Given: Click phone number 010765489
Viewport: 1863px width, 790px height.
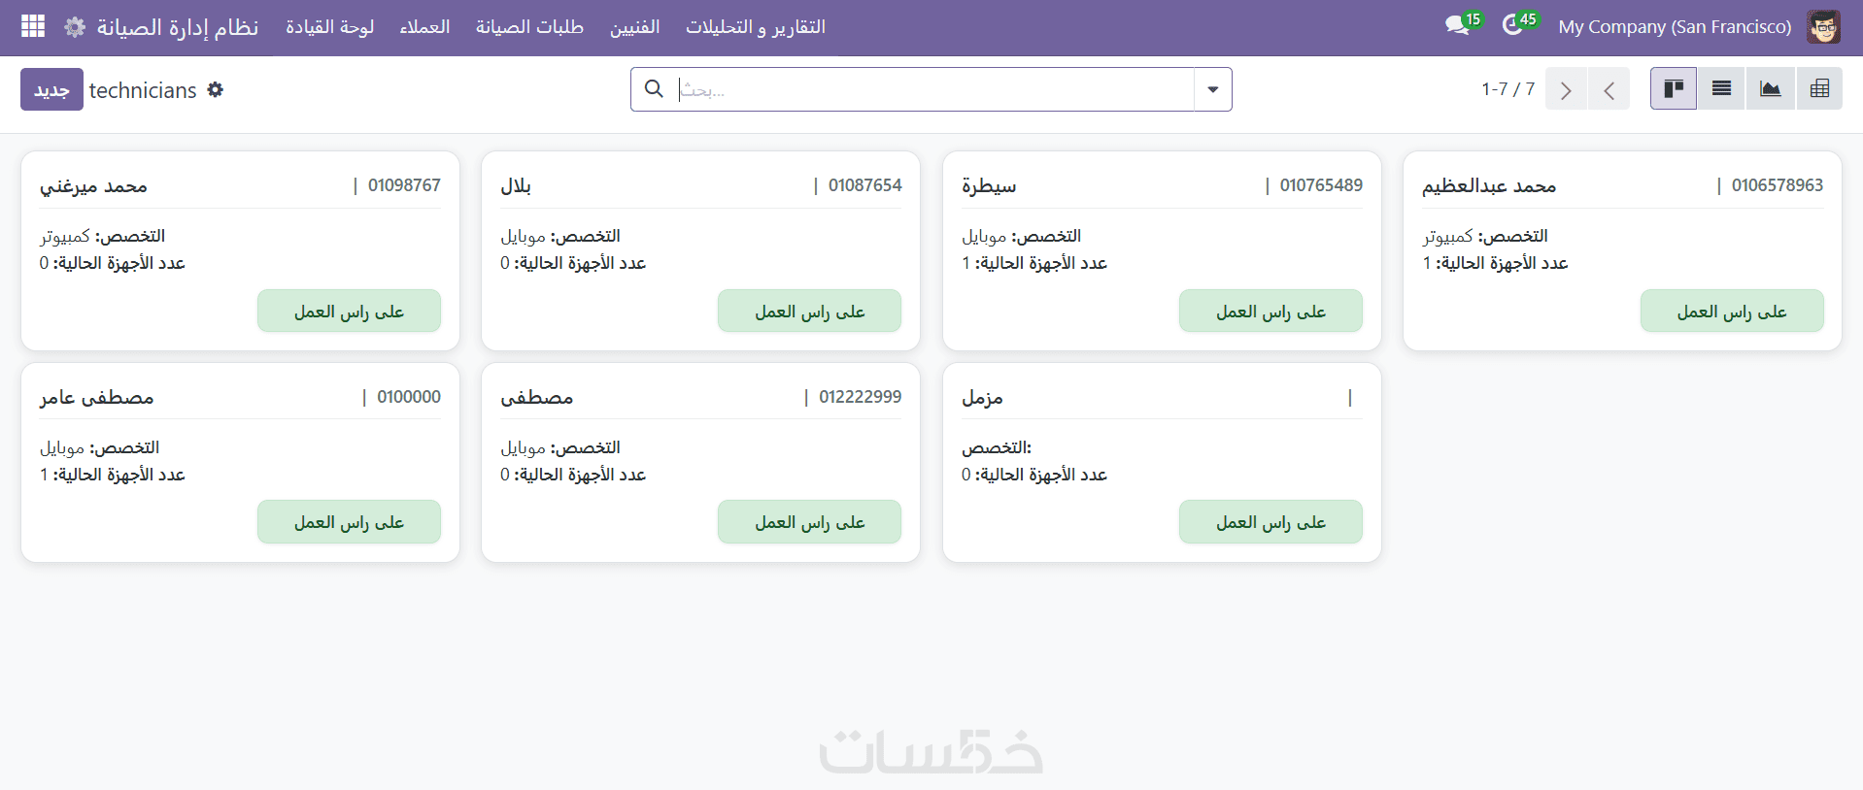Looking at the screenshot, I should tap(1321, 185).
